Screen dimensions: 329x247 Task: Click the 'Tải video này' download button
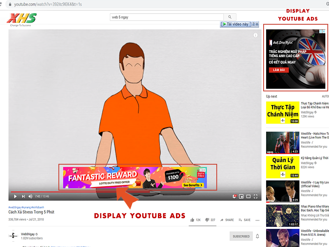pos(236,24)
